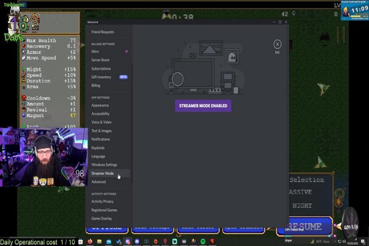
Task: Open Game Overlay settings
Action: click(101, 218)
